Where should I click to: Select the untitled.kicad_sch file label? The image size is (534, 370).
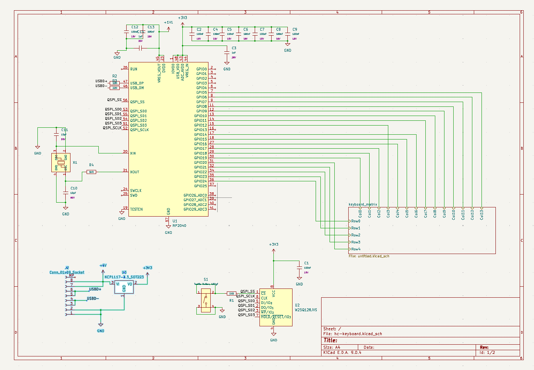[x=369, y=256]
